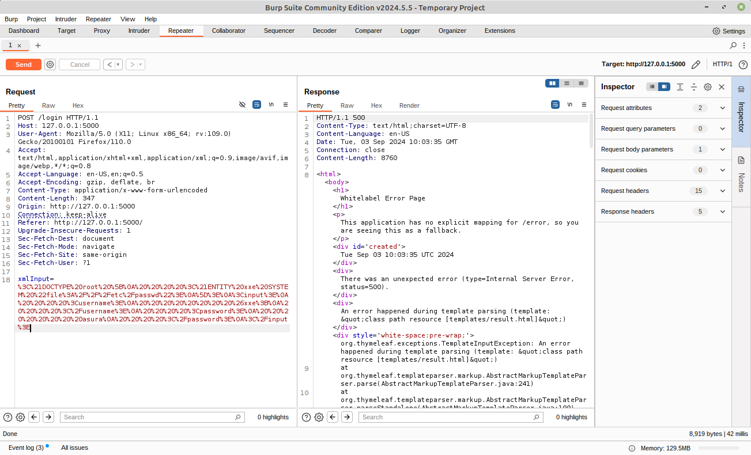Set the Inspector to docked-right layout

coord(664,87)
